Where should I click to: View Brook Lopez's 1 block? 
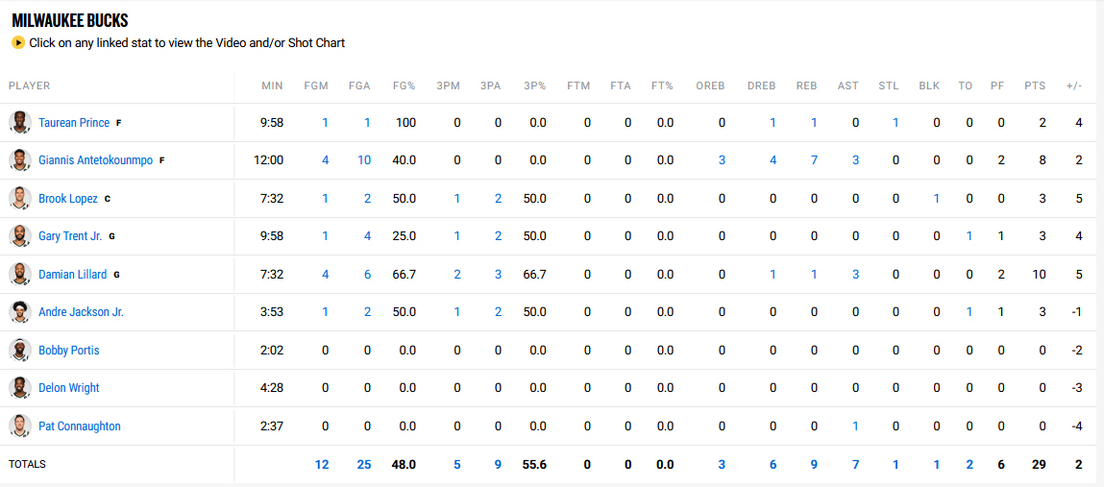tap(937, 199)
